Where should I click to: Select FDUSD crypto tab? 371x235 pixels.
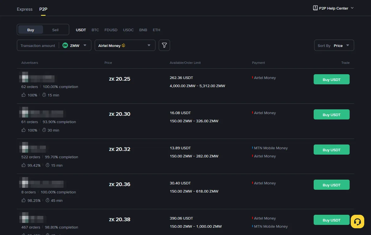tap(111, 30)
